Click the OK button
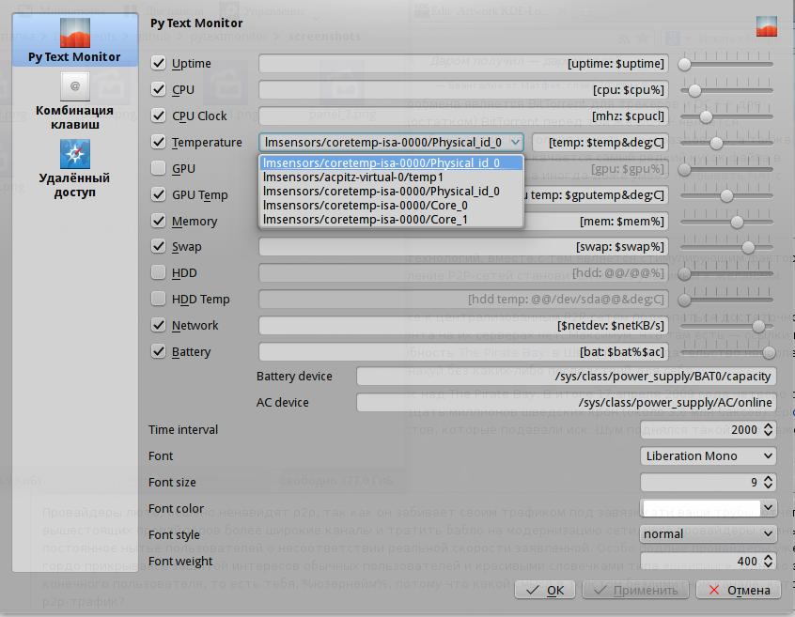This screenshot has width=795, height=617. pyautogui.click(x=545, y=590)
